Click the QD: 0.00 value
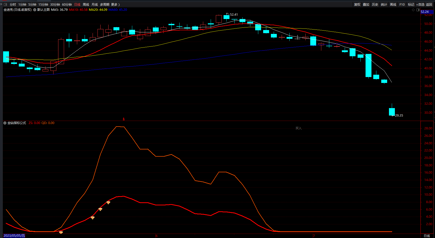This screenshot has height=238, width=435. (x=48, y=123)
